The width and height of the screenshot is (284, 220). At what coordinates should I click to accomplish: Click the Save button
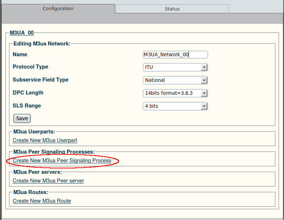pos(22,118)
